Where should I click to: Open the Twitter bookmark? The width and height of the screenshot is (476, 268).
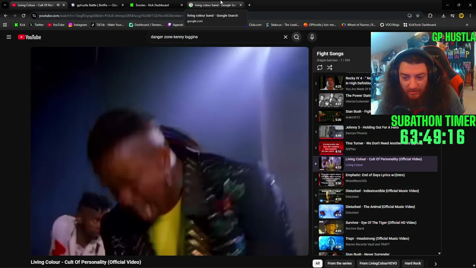(36, 25)
